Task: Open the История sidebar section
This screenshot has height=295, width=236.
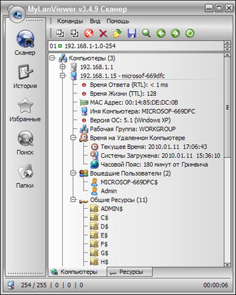Action: [25, 76]
